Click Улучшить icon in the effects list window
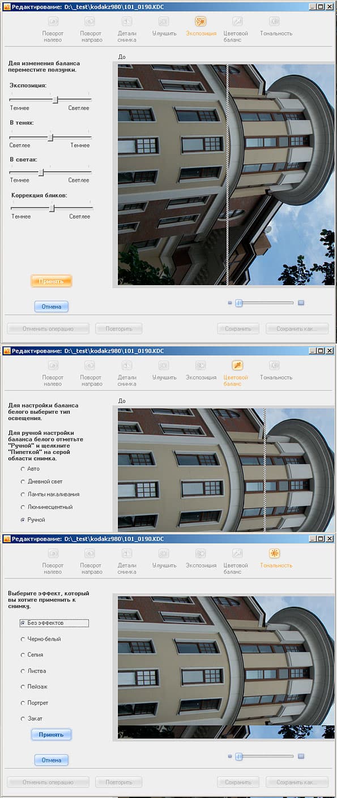The height and width of the screenshot is (798, 337). click(164, 554)
